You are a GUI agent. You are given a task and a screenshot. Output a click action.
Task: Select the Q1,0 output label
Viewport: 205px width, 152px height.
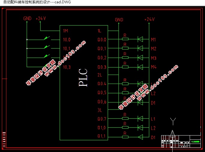coord(101,128)
